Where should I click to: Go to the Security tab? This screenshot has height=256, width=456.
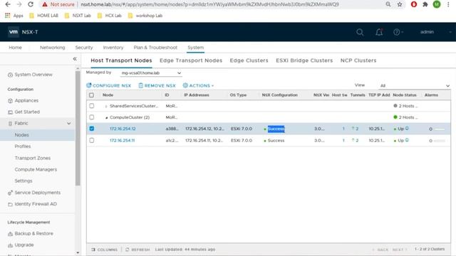pyautogui.click(x=84, y=48)
